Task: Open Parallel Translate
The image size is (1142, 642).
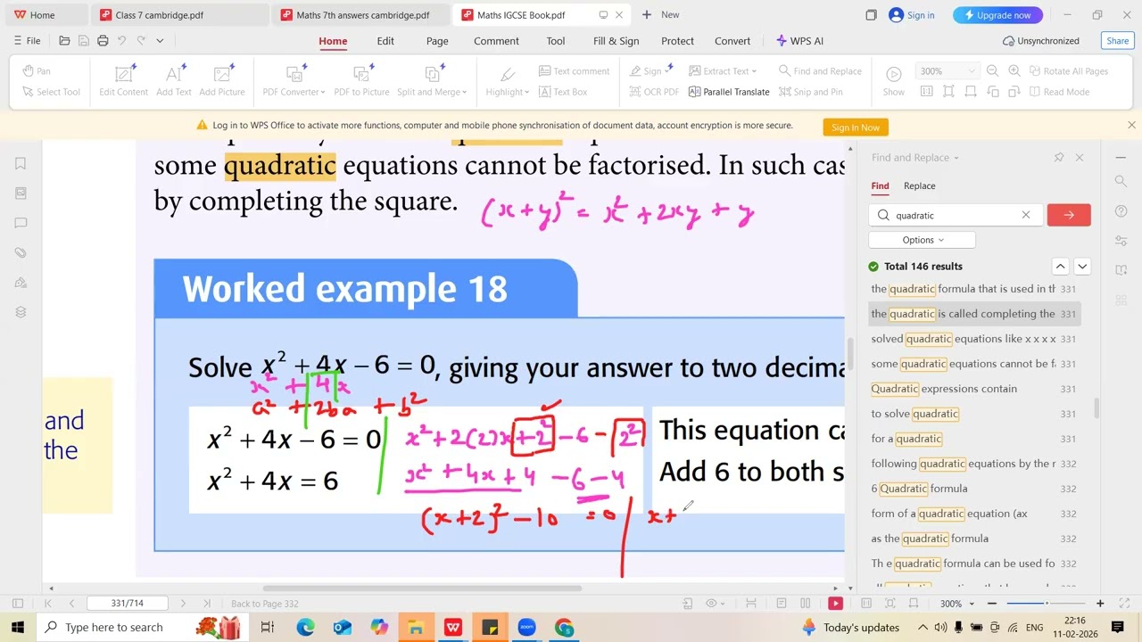Action: click(729, 92)
